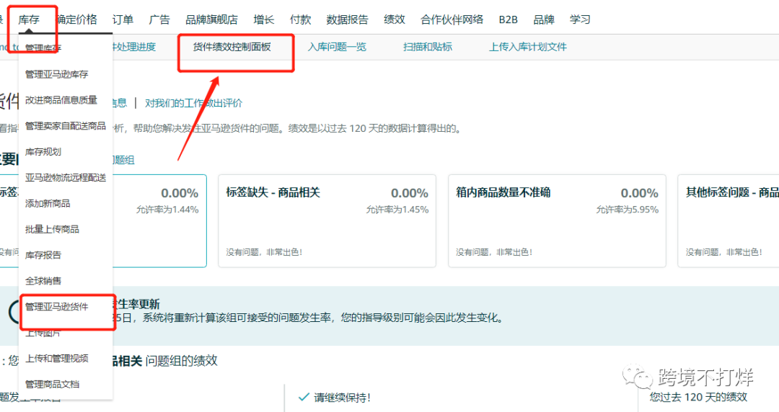Select 亚马逊物流远程配送 in dropdown
Screen dimensions: 779x412
[66, 177]
